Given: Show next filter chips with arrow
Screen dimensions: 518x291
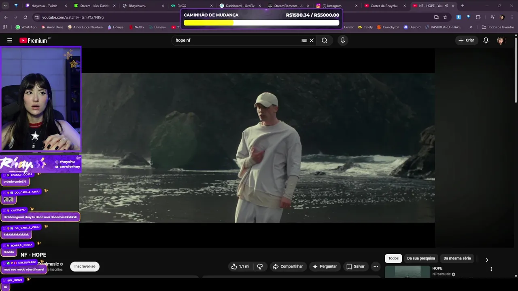Looking at the screenshot, I should coord(487,260).
